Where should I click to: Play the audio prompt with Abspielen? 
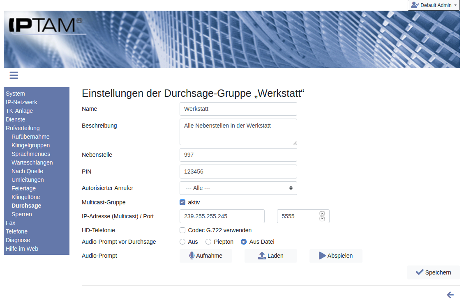click(x=336, y=256)
